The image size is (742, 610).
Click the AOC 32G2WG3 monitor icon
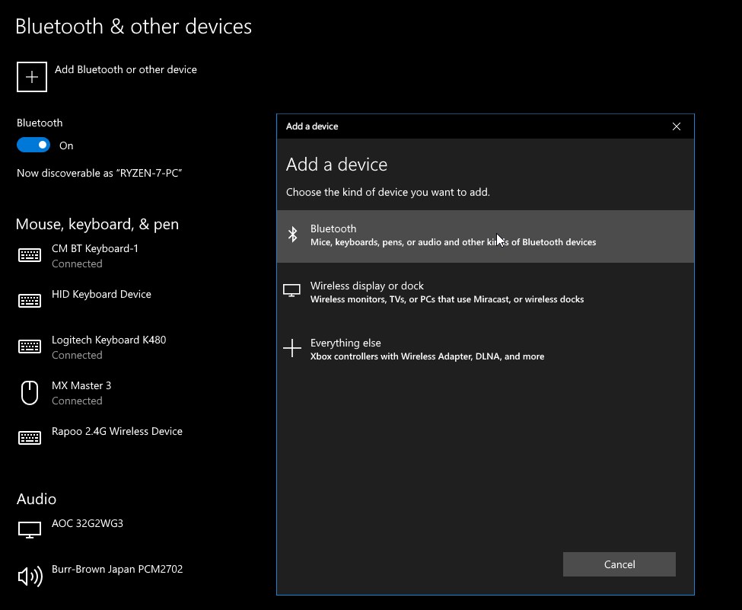30,529
